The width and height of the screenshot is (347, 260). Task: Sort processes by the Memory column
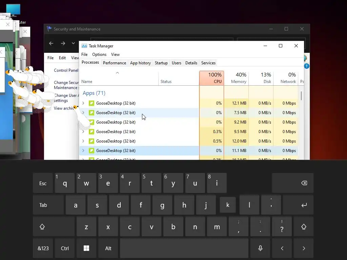[x=236, y=78]
